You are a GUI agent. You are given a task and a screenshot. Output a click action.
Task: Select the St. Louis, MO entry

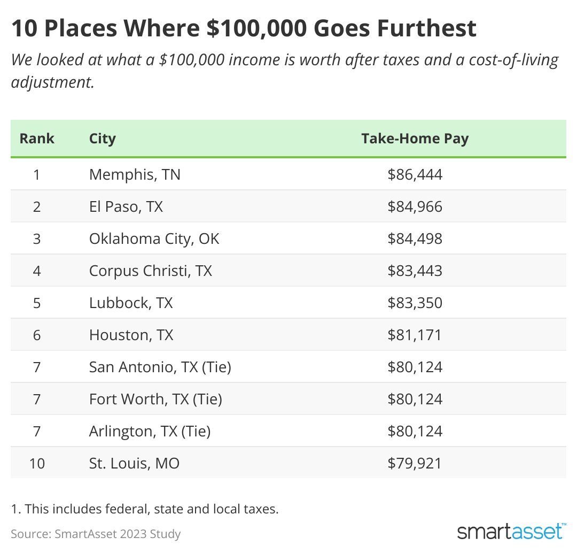pyautogui.click(x=134, y=463)
